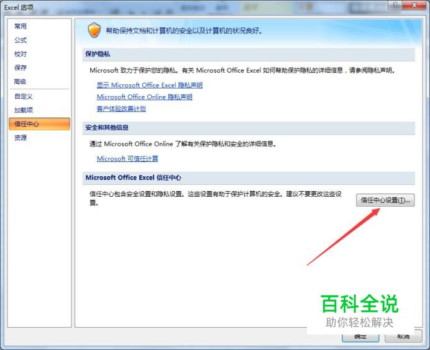
Task: Open the 资源 category
Action: coord(21,138)
